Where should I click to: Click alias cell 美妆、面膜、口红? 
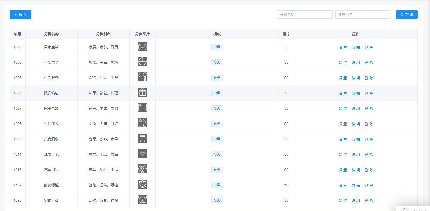(x=103, y=124)
